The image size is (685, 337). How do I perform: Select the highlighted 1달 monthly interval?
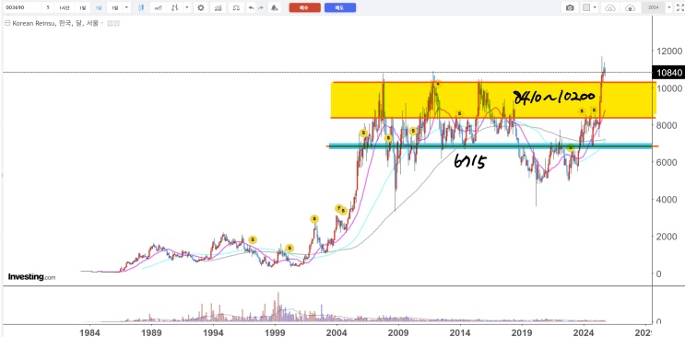[99, 7]
